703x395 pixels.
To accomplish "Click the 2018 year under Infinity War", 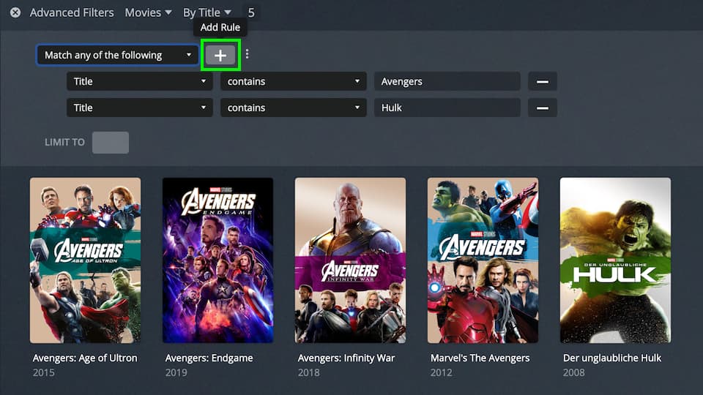I will point(309,372).
